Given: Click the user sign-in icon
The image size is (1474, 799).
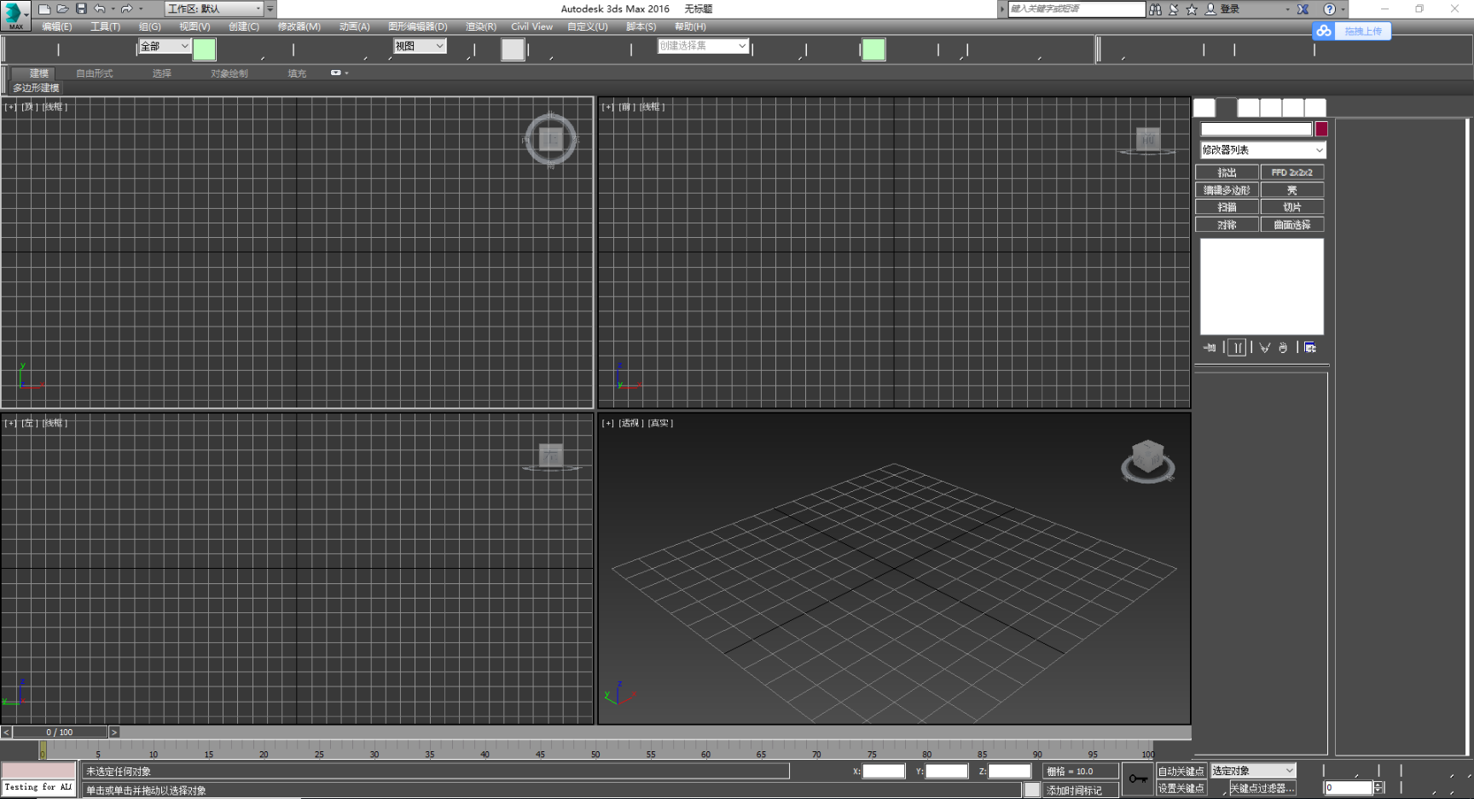Looking at the screenshot, I should click(1210, 9).
